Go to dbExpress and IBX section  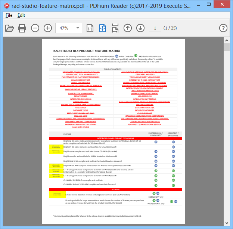point(145,105)
